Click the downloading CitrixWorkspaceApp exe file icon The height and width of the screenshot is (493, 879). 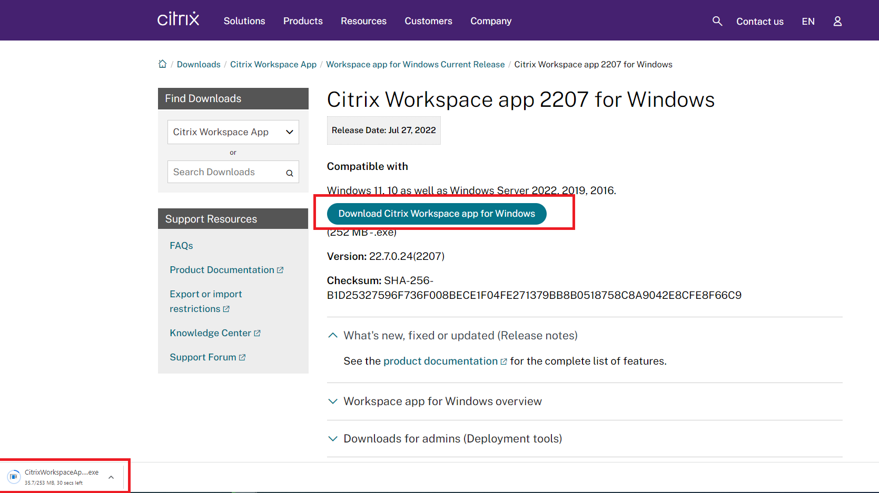14,477
